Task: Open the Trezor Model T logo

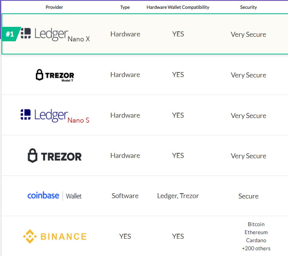Action: pos(55,75)
